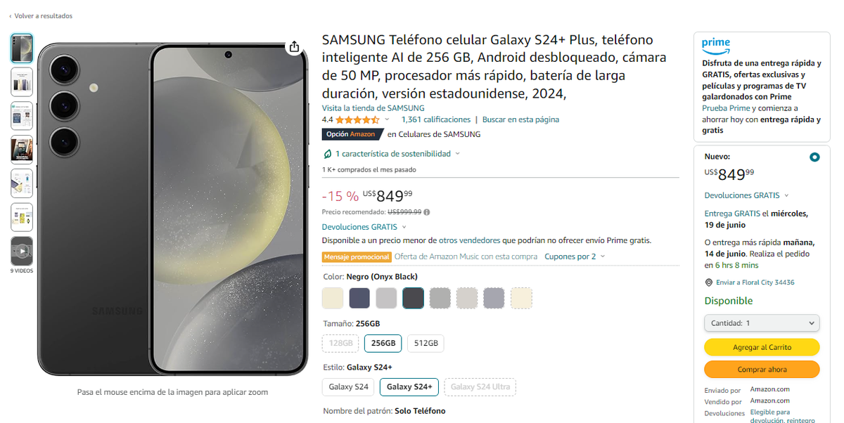Select the 512GB size option

click(426, 343)
